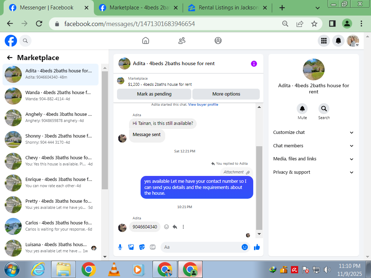Screen dimensions: 371x278
Task: Open Luisana 4beds 3baths chat
Action: coord(51,248)
